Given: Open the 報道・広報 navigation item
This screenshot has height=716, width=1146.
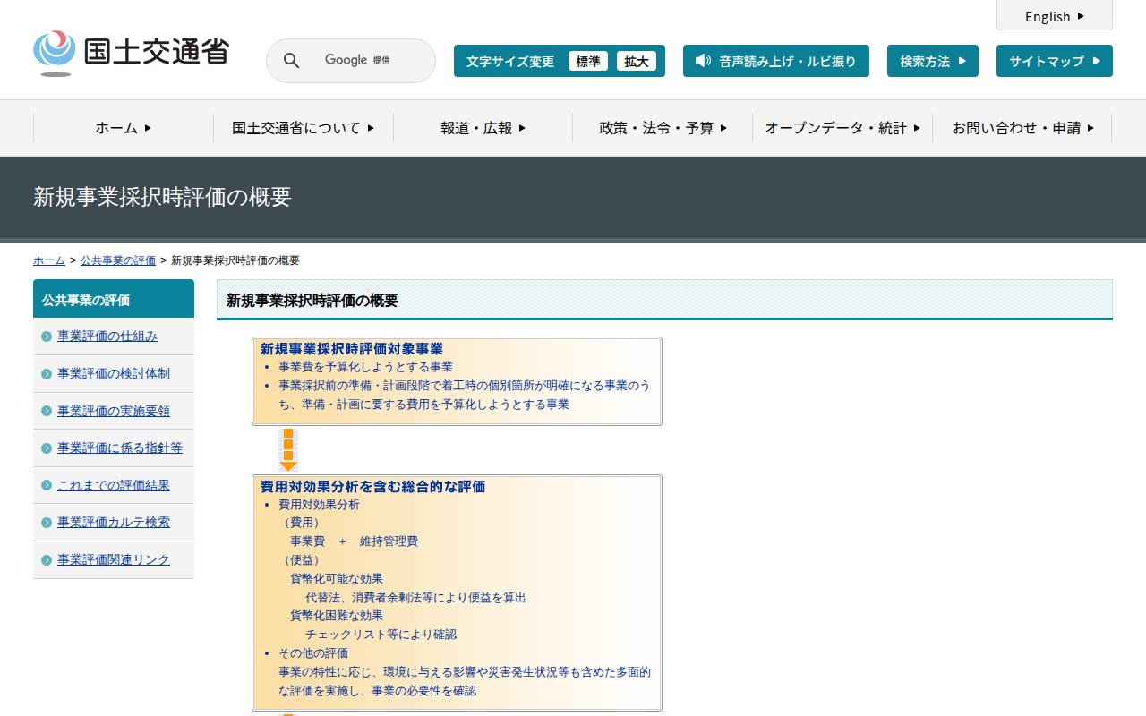Looking at the screenshot, I should pos(483,128).
